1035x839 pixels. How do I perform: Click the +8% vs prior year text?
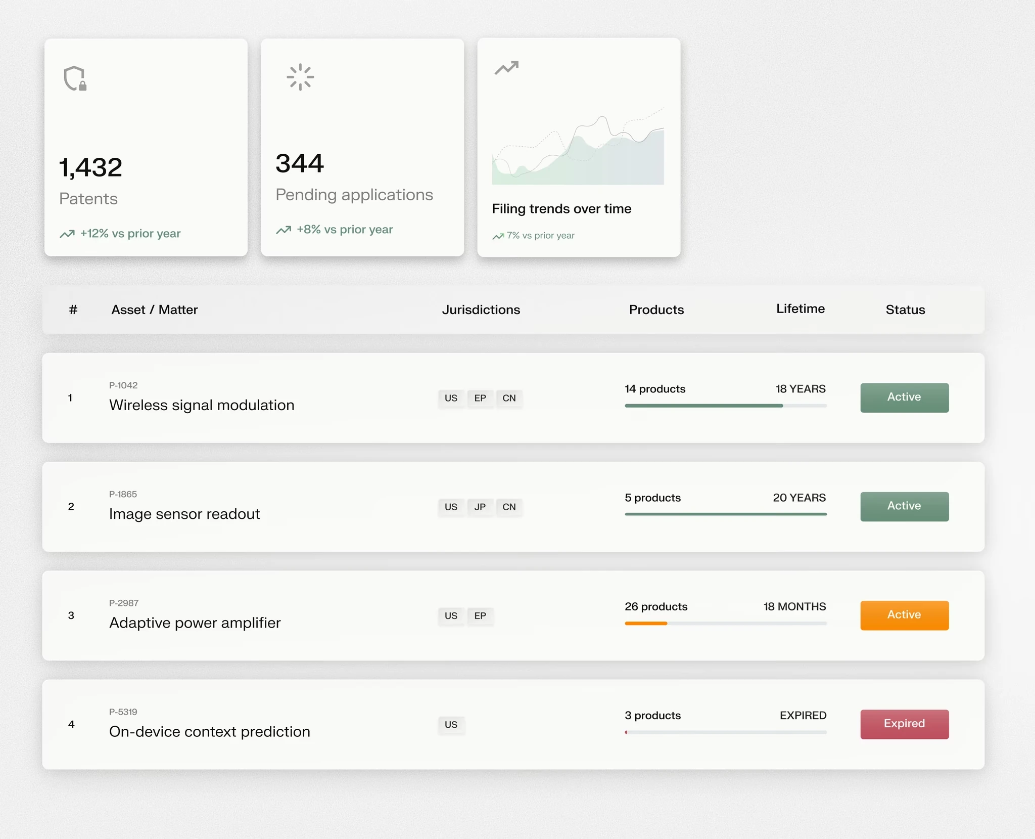[345, 230]
